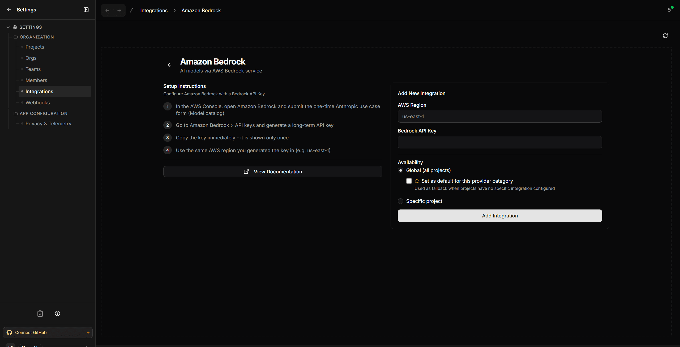Click the star icon next to default option

pyautogui.click(x=417, y=181)
